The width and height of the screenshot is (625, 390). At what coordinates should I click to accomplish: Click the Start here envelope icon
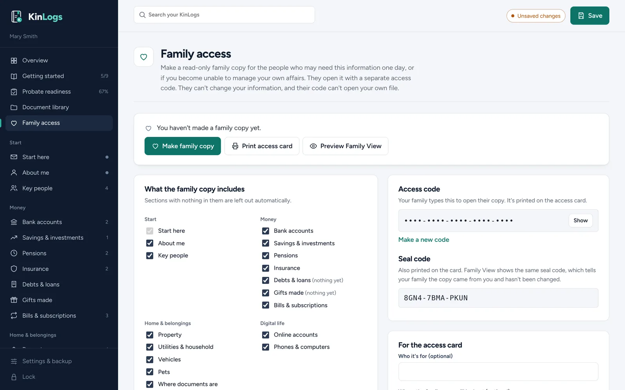click(x=14, y=157)
